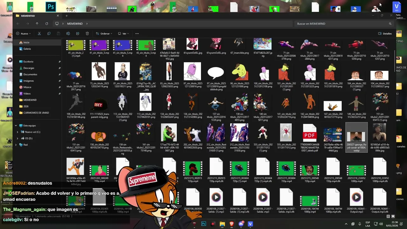Switch to details list view icon
Screen dimensions: 407x229
click(x=388, y=216)
